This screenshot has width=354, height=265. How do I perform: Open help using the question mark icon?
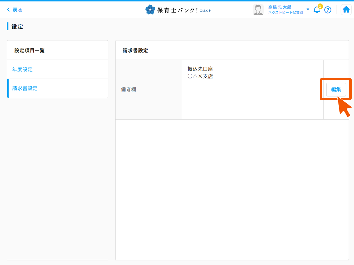(x=328, y=10)
